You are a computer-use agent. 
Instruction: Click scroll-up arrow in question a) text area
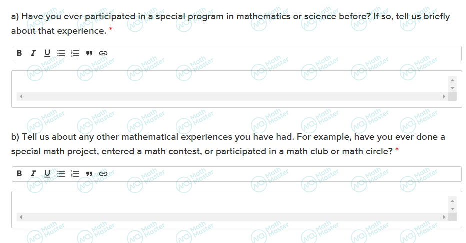pyautogui.click(x=452, y=80)
